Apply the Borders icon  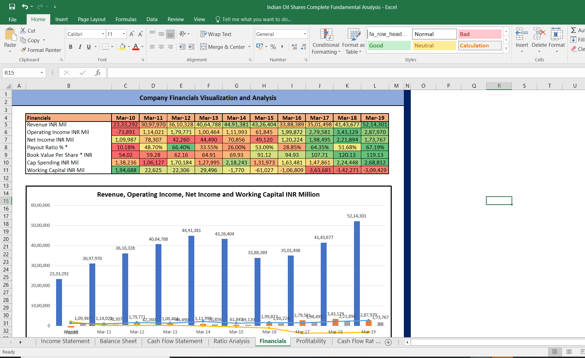click(106, 46)
